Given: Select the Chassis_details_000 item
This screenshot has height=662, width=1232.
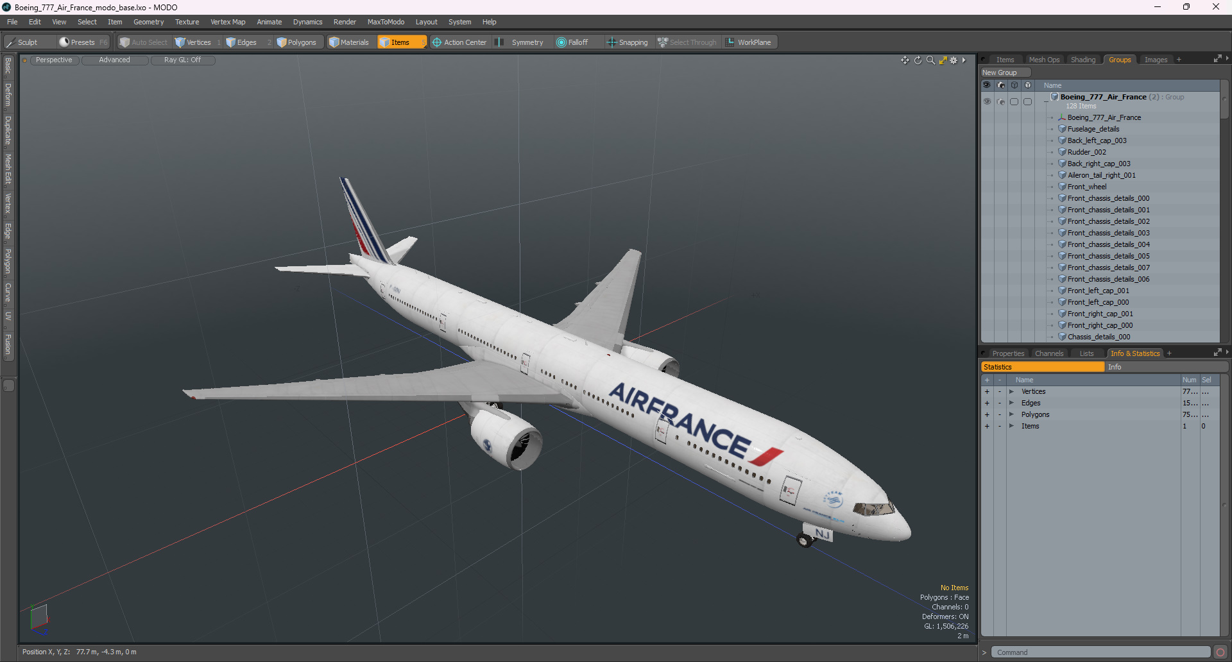Looking at the screenshot, I should (x=1099, y=337).
